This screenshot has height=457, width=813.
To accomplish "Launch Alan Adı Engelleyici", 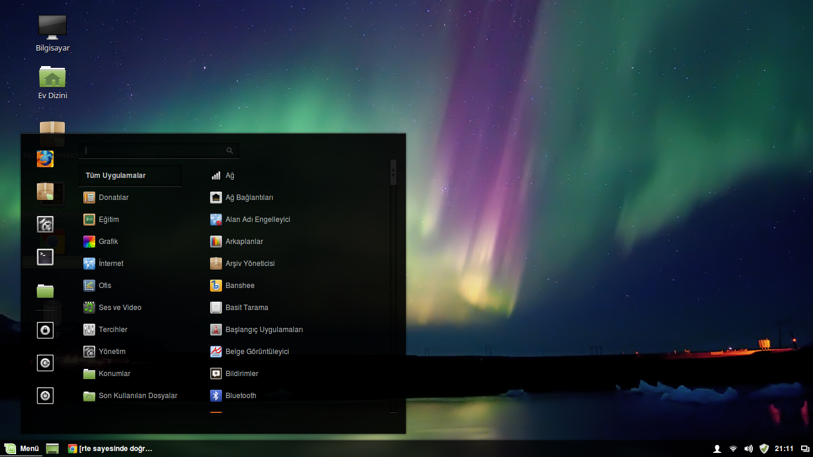I will (x=250, y=220).
